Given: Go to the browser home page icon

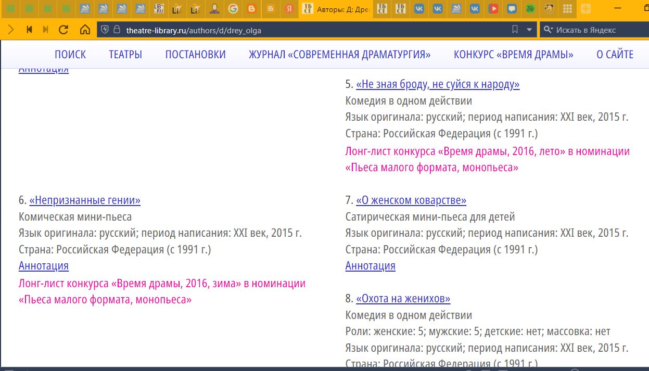Looking at the screenshot, I should coord(85,30).
